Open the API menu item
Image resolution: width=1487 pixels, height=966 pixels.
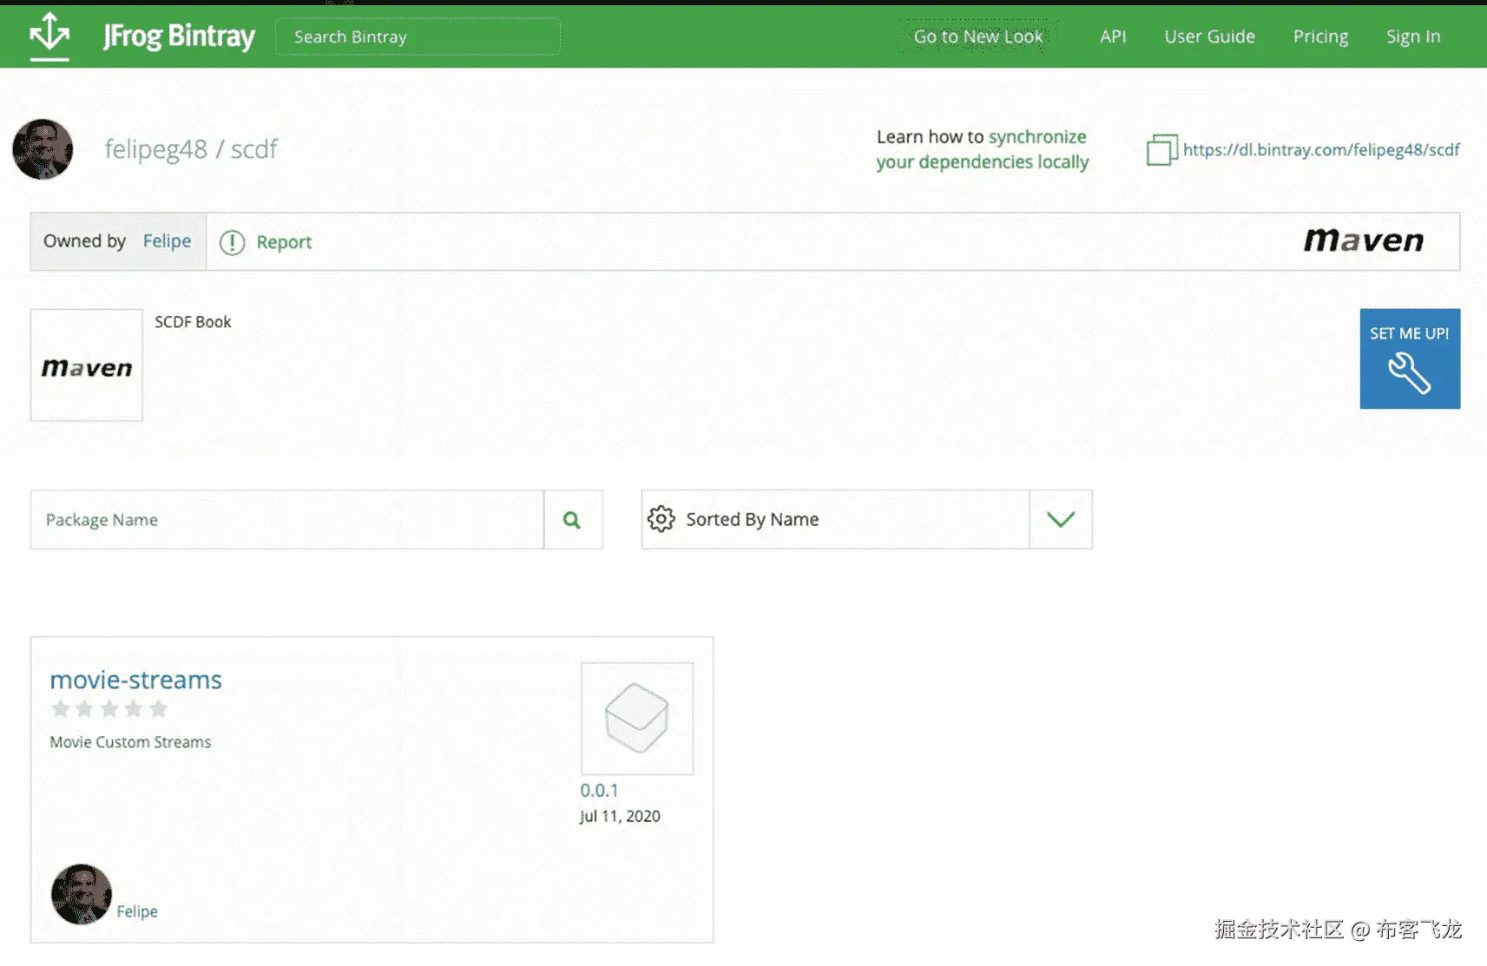point(1113,36)
